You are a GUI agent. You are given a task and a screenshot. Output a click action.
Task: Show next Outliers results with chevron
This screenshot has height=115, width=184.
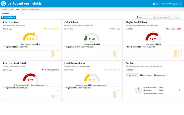click(179, 90)
